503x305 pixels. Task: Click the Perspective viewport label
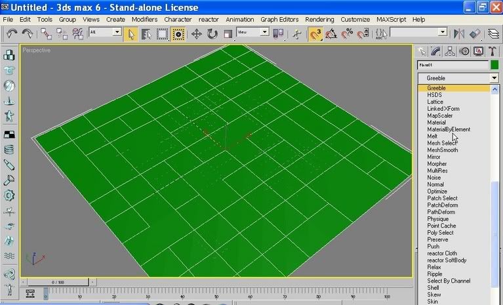[x=36, y=51]
